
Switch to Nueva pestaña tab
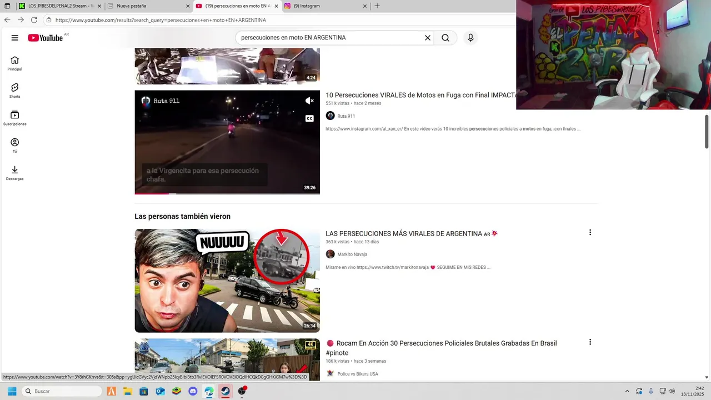click(x=147, y=6)
